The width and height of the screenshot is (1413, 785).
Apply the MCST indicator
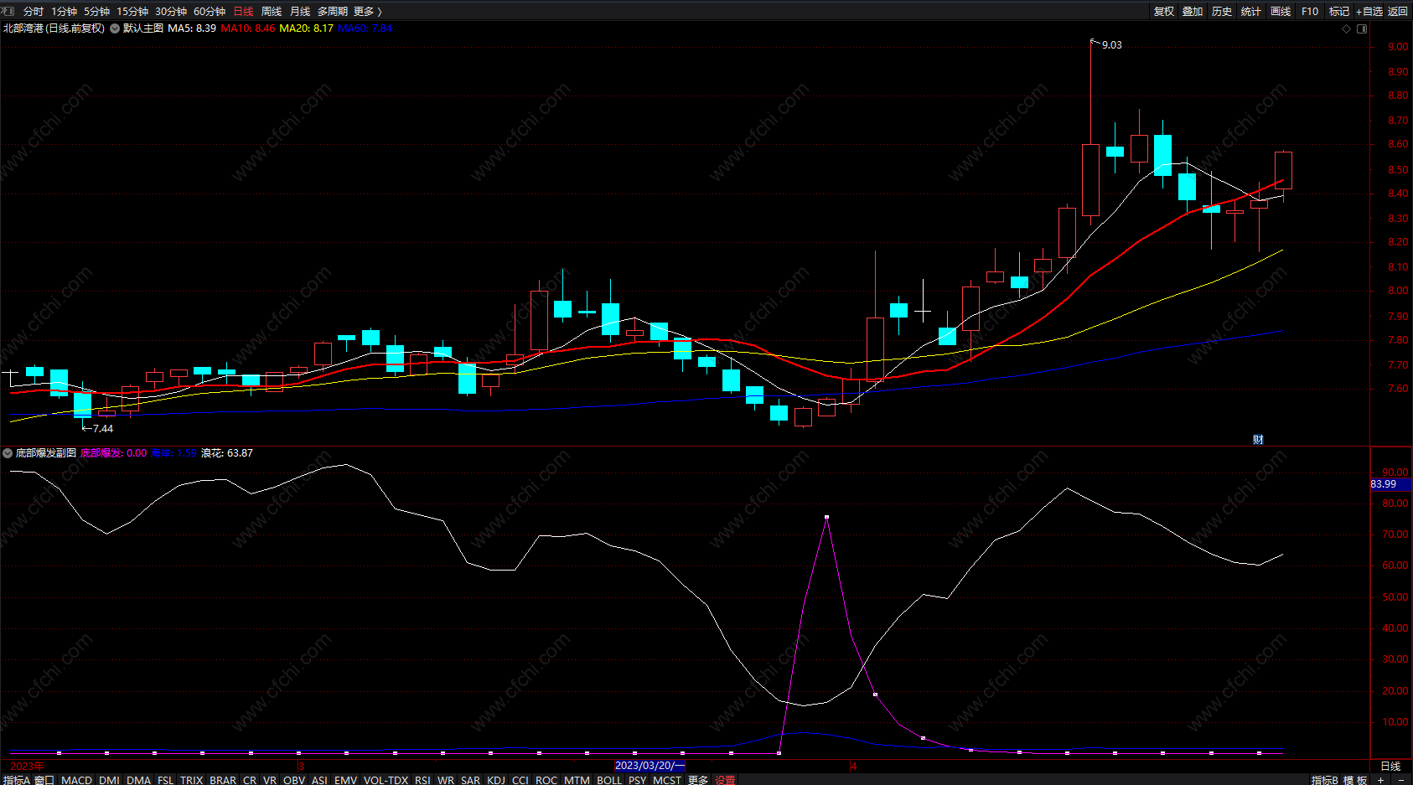tap(667, 780)
